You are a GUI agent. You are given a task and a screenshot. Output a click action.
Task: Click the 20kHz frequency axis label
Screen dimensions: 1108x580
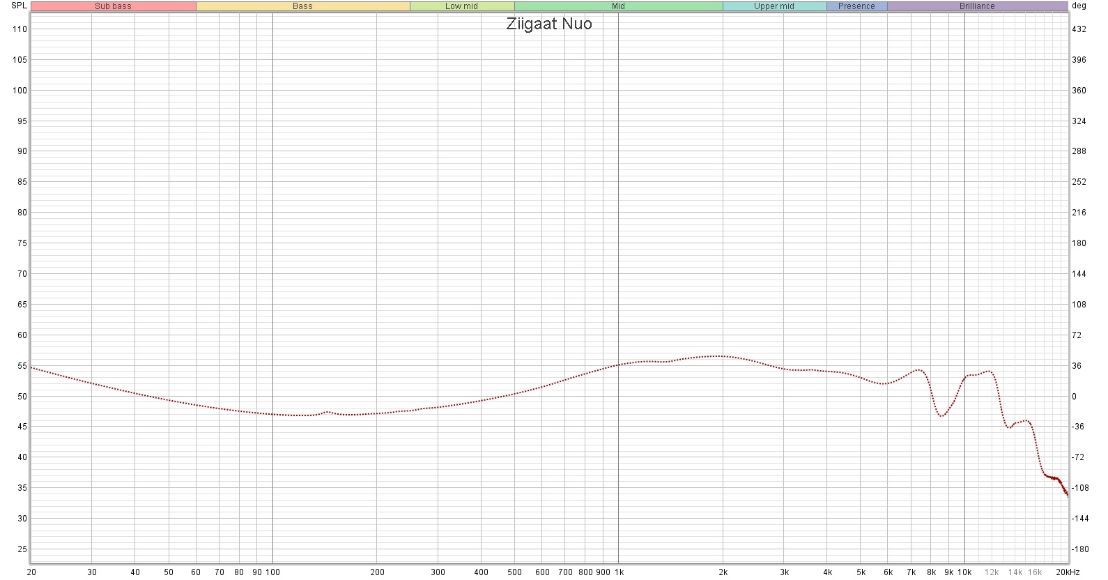[x=1067, y=572]
